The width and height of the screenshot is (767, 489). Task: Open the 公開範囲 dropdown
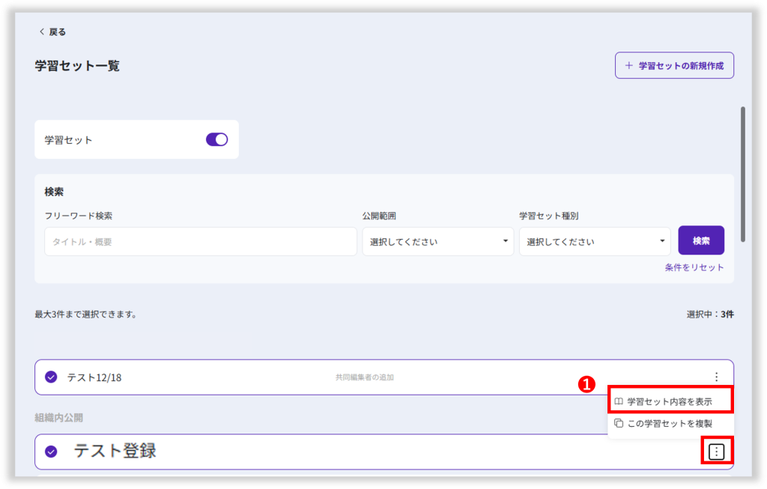pyautogui.click(x=437, y=242)
